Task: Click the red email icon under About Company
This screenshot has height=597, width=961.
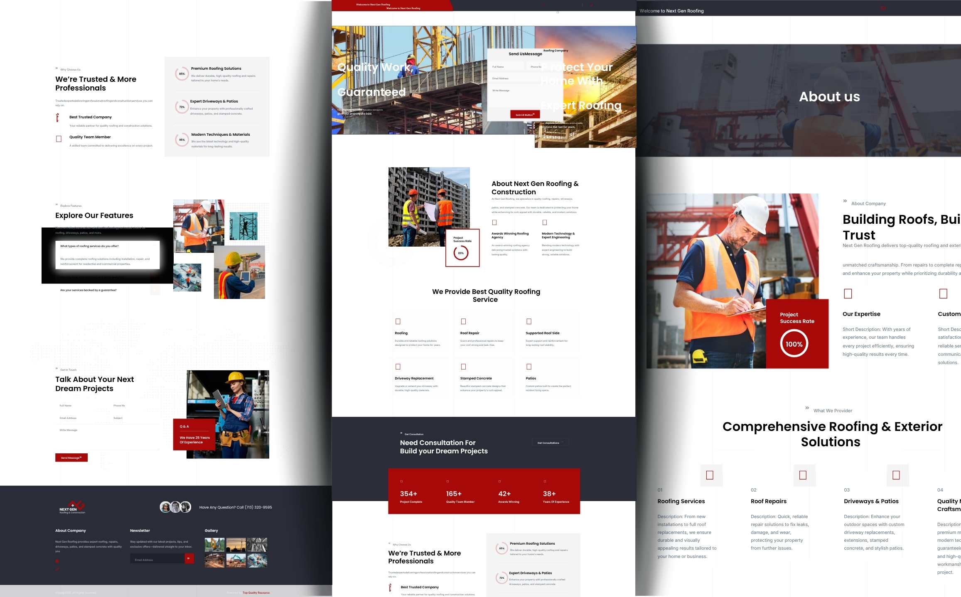Action: (57, 561)
